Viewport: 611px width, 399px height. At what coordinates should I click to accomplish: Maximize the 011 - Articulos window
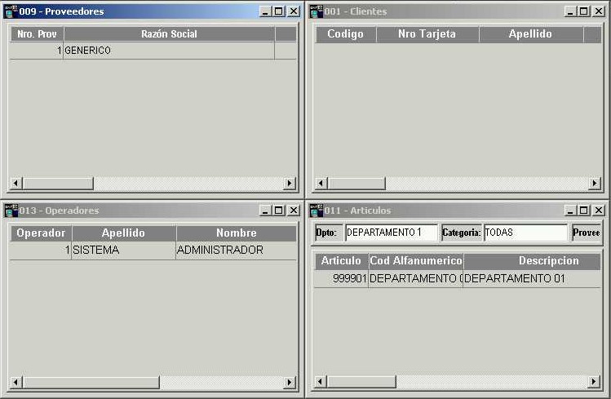[x=584, y=211]
